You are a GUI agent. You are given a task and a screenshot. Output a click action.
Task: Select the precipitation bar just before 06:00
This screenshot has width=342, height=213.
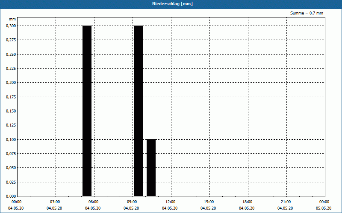click(87, 111)
